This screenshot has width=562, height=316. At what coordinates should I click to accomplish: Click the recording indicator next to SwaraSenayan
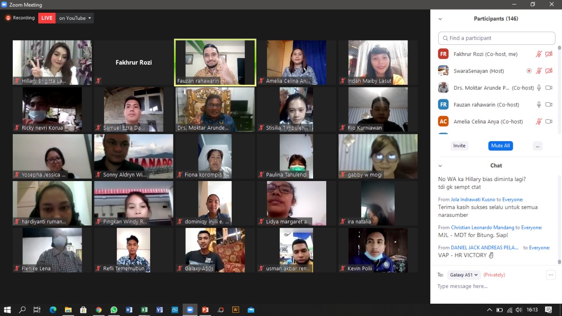coord(529,71)
